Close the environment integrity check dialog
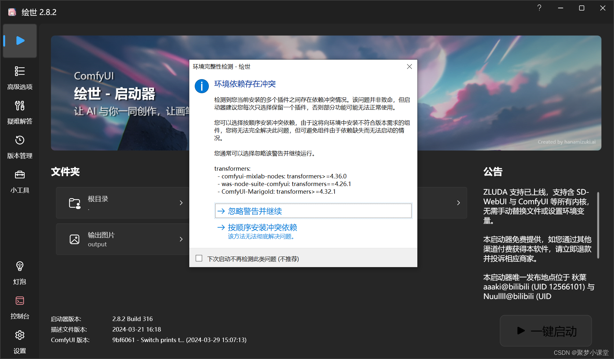 (x=409, y=67)
